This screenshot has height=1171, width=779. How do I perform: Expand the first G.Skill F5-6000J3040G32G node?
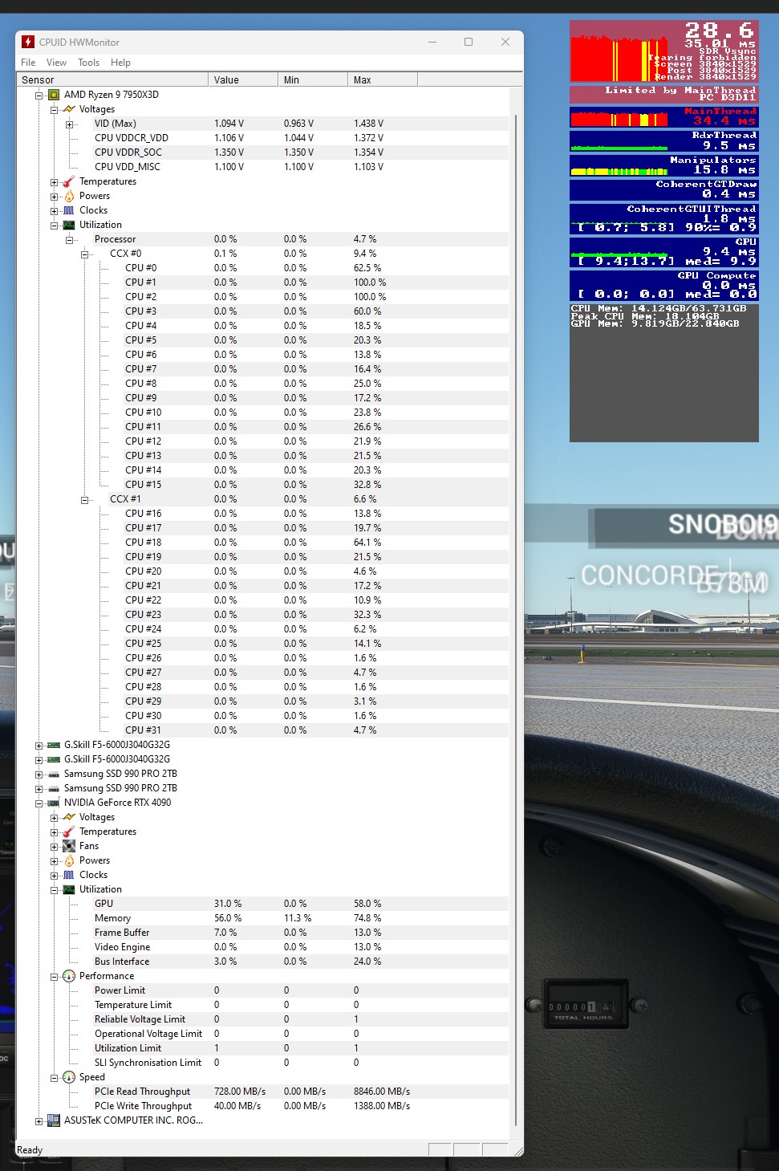(x=39, y=745)
